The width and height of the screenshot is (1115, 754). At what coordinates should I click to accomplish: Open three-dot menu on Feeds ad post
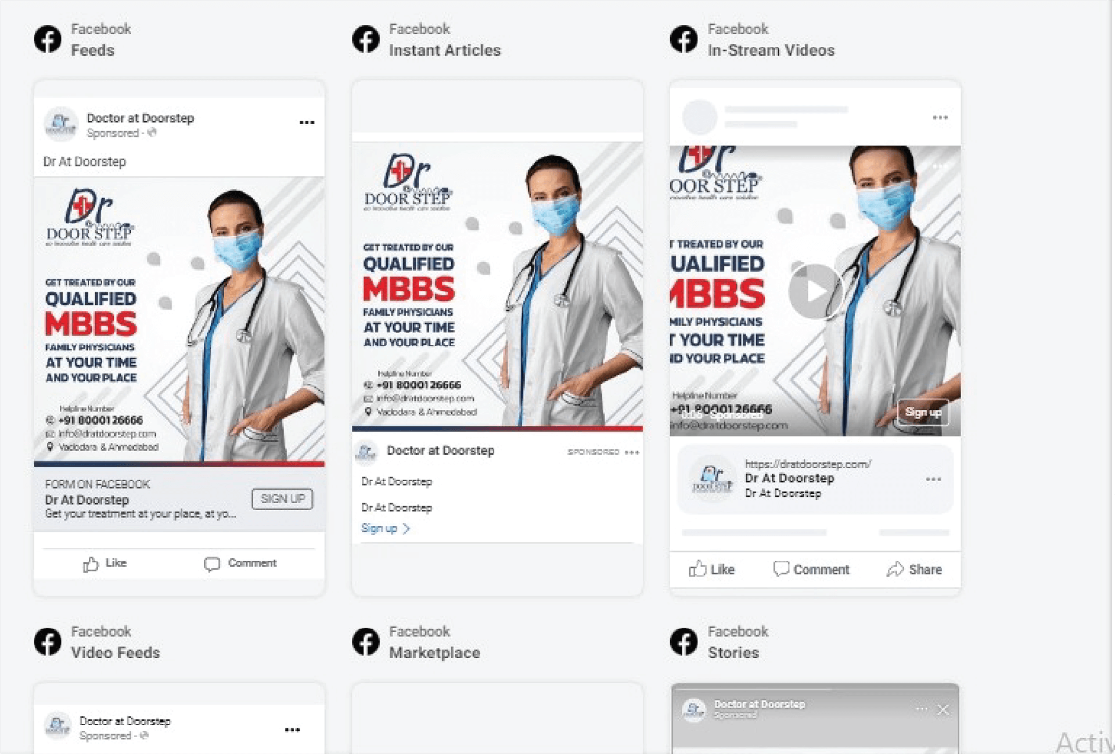click(307, 122)
